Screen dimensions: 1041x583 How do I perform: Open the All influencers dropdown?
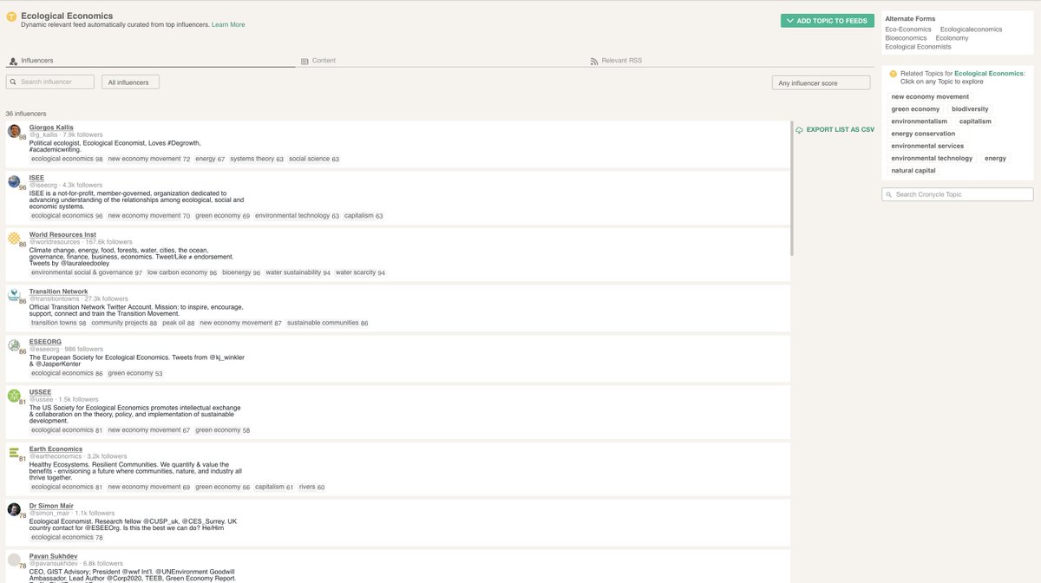point(130,82)
